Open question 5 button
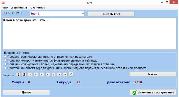The image size is (179, 97). pos(42,74)
